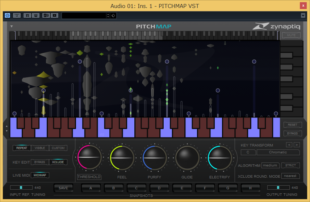310x202 pixels.
Task: Click the SAVE snapshot button
Action: tap(63, 188)
